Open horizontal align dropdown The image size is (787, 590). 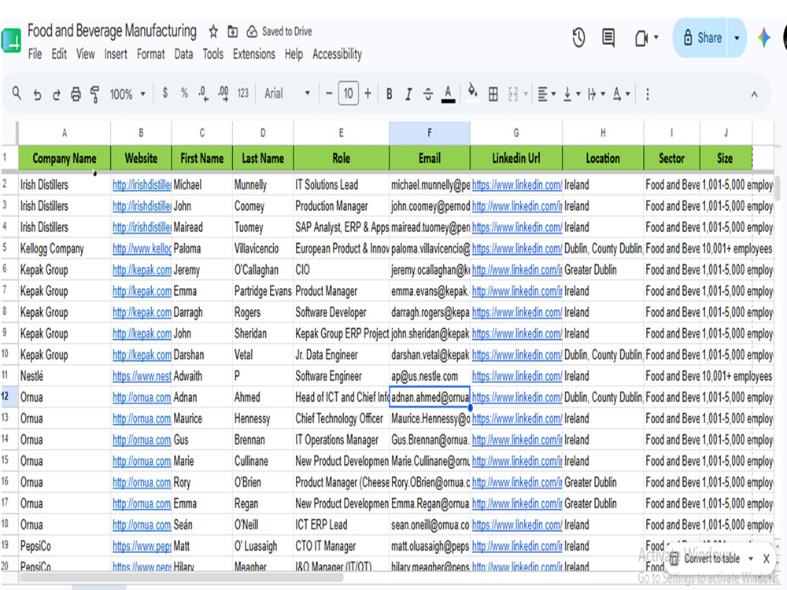546,94
